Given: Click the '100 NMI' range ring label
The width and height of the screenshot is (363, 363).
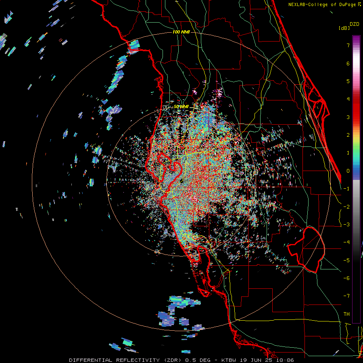Looking at the screenshot, I should pyautogui.click(x=181, y=32).
